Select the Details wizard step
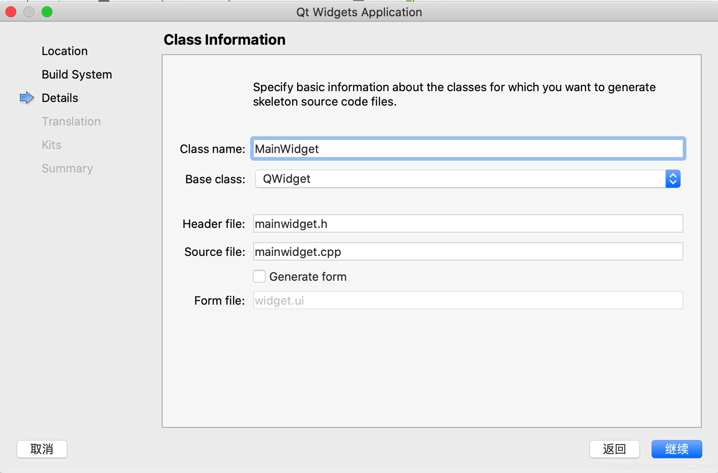The height and width of the screenshot is (473, 718). (x=60, y=98)
